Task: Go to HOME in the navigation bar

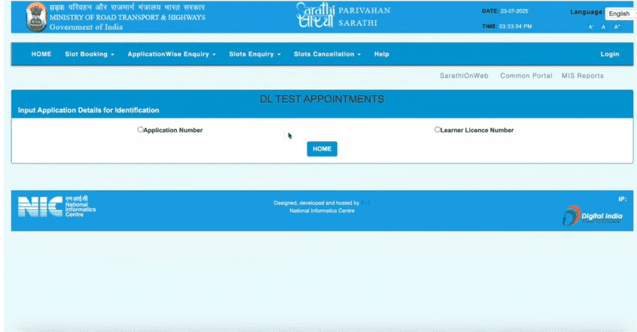Action: click(41, 54)
